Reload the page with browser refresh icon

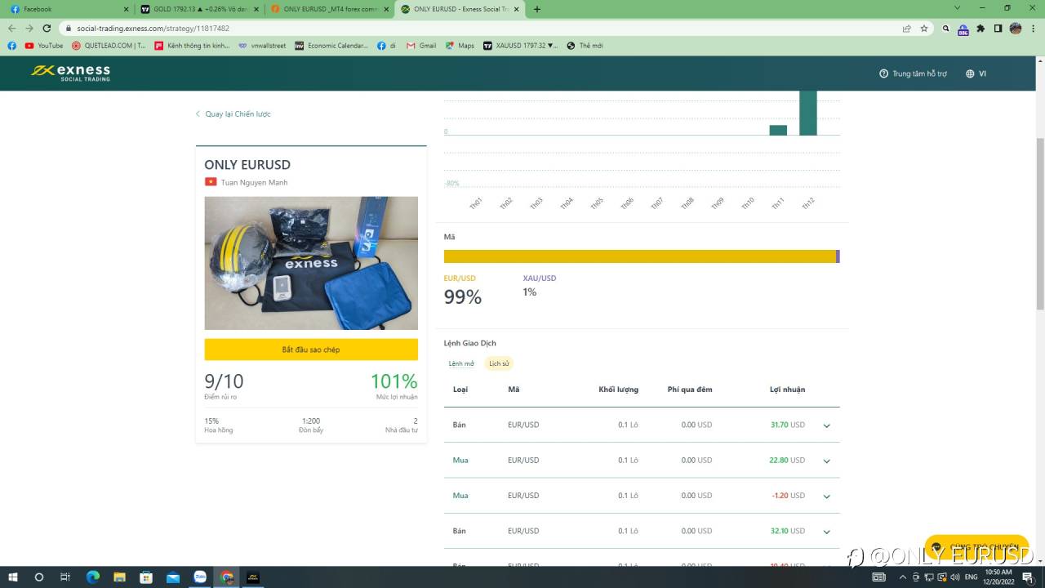click(47, 28)
